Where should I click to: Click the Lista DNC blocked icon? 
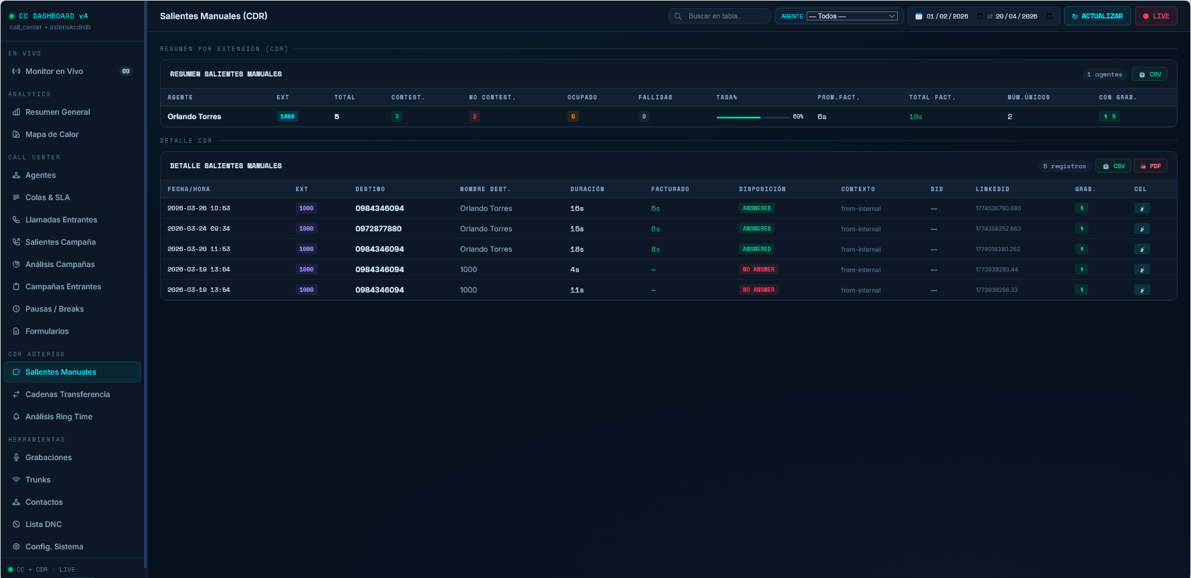pyautogui.click(x=17, y=524)
